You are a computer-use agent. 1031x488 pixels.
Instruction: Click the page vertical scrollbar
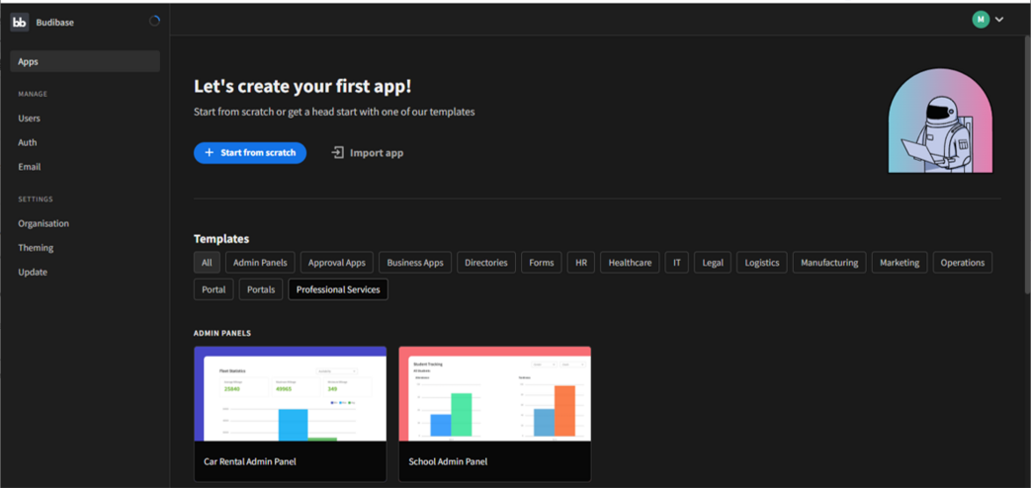tap(1026, 164)
